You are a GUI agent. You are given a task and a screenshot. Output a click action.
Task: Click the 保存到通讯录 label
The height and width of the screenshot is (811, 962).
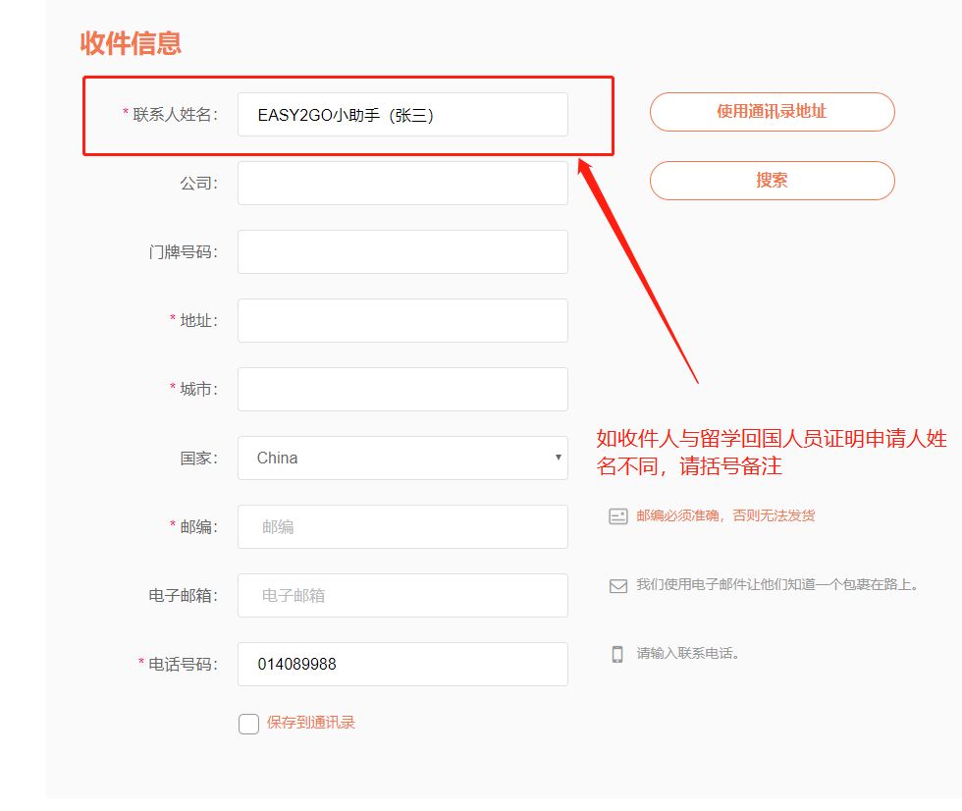pos(311,723)
